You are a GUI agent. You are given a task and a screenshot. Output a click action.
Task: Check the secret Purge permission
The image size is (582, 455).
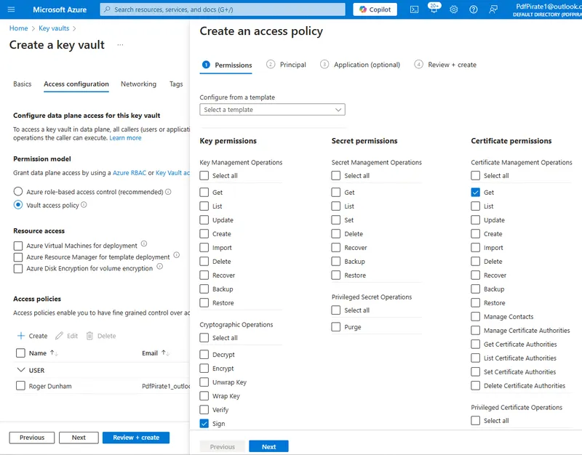(x=336, y=326)
